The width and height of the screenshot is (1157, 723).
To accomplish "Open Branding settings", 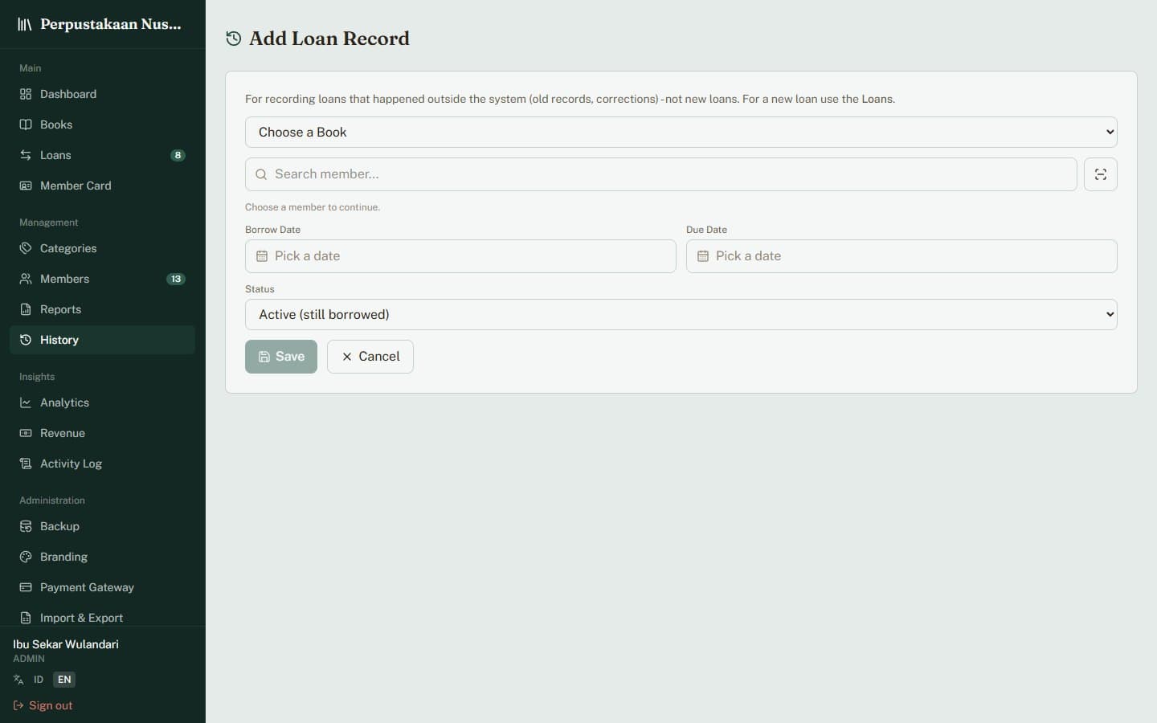I will (102, 557).
